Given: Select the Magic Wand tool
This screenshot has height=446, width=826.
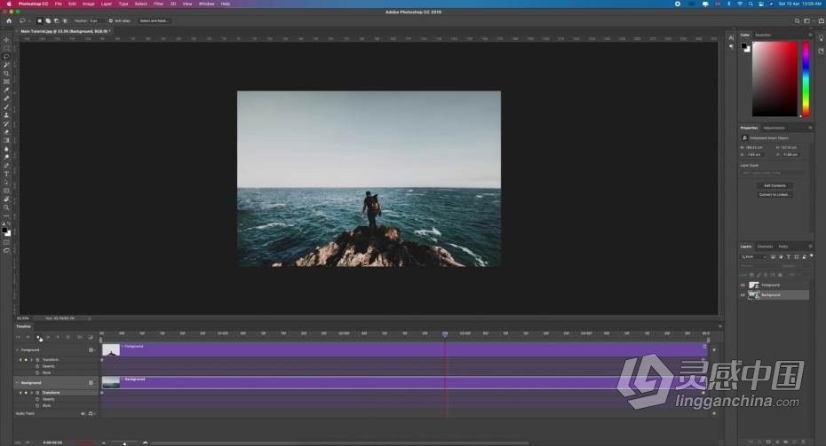Looking at the screenshot, I should 6,66.
